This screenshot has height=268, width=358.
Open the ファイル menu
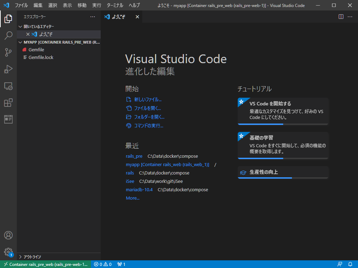click(x=21, y=5)
